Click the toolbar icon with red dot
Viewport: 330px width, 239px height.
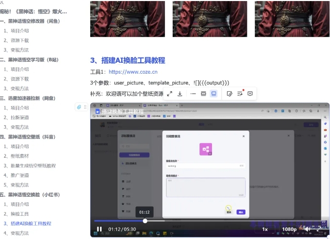click(x=240, y=93)
